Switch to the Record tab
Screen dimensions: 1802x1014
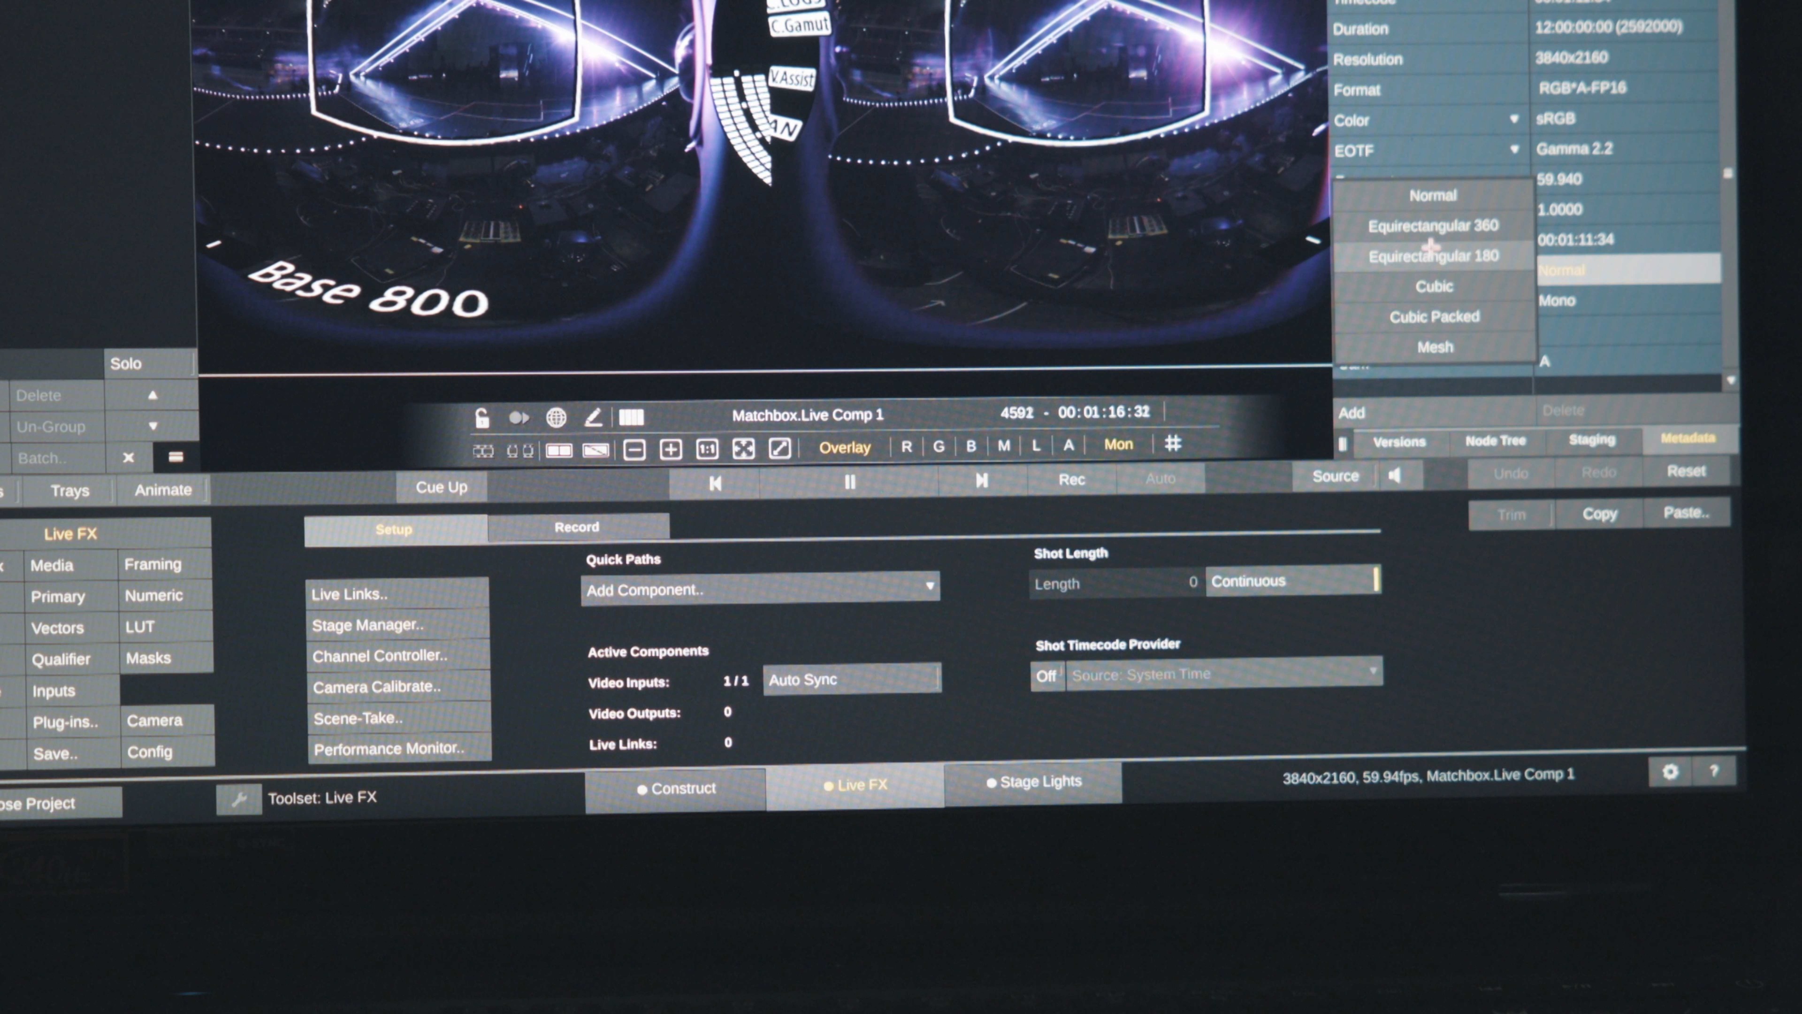tap(577, 527)
